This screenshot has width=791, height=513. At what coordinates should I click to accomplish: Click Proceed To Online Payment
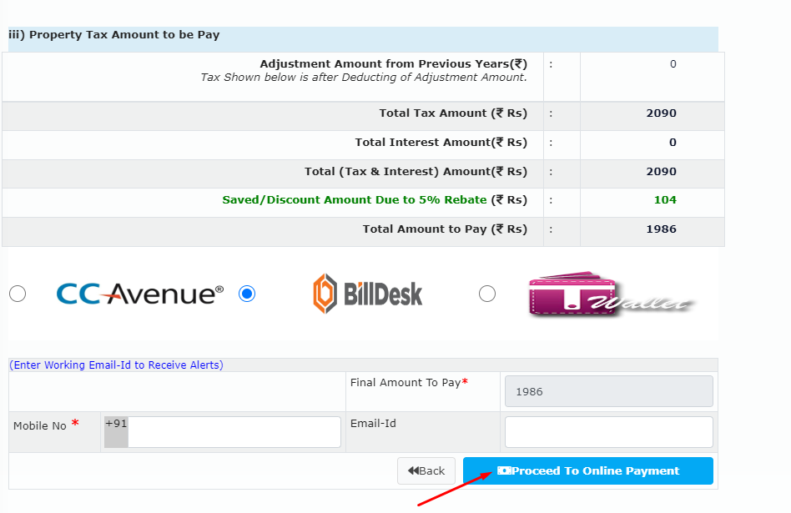tap(588, 470)
